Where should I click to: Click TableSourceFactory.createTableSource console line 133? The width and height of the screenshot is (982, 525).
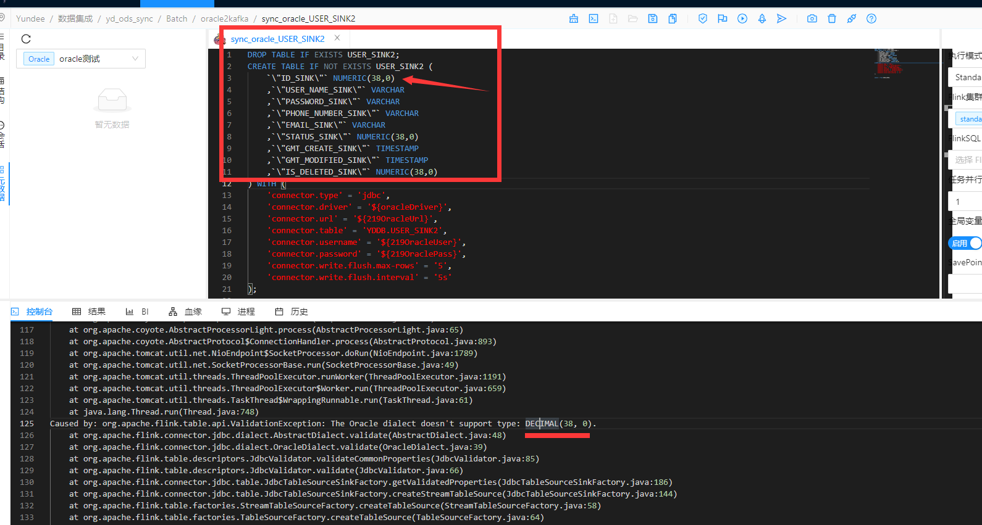point(306,518)
